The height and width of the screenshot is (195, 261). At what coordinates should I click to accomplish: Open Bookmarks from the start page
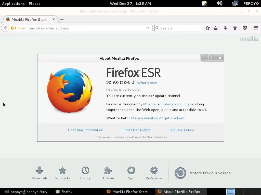[62, 173]
